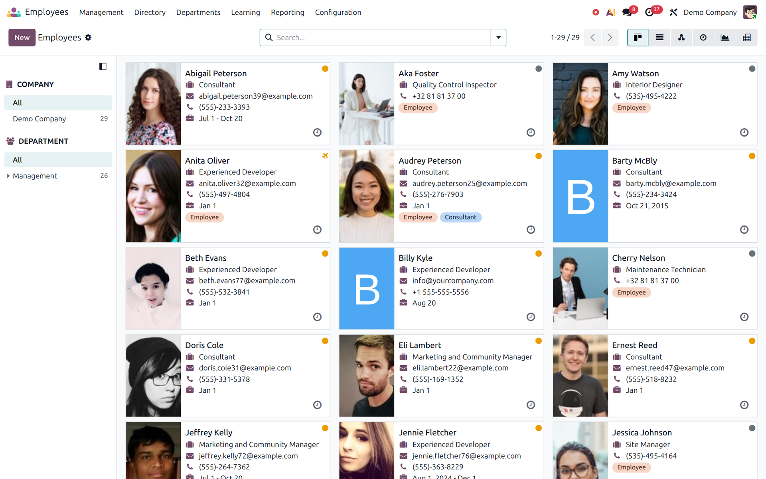Switch to Graph view

click(725, 38)
